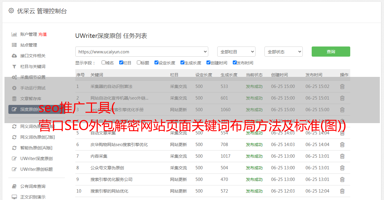
Task: Click the UWriter深度原创 任务列表 heading
Action: pos(111,36)
